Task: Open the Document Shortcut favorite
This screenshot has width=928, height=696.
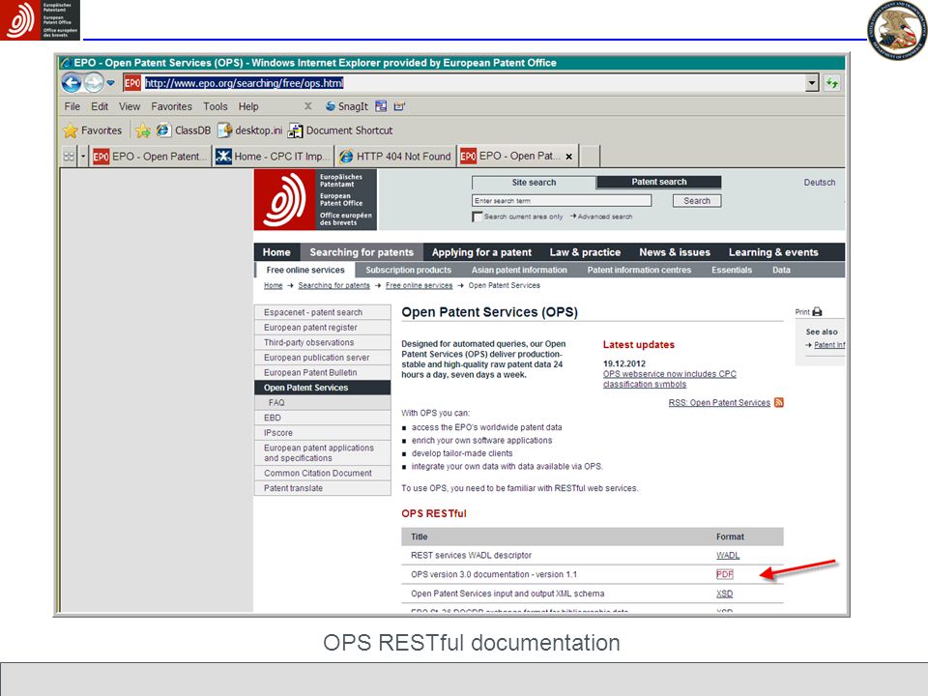Action: [340, 130]
